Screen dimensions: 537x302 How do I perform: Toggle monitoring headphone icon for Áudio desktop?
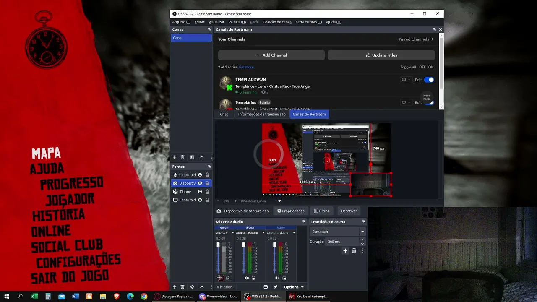click(x=253, y=278)
